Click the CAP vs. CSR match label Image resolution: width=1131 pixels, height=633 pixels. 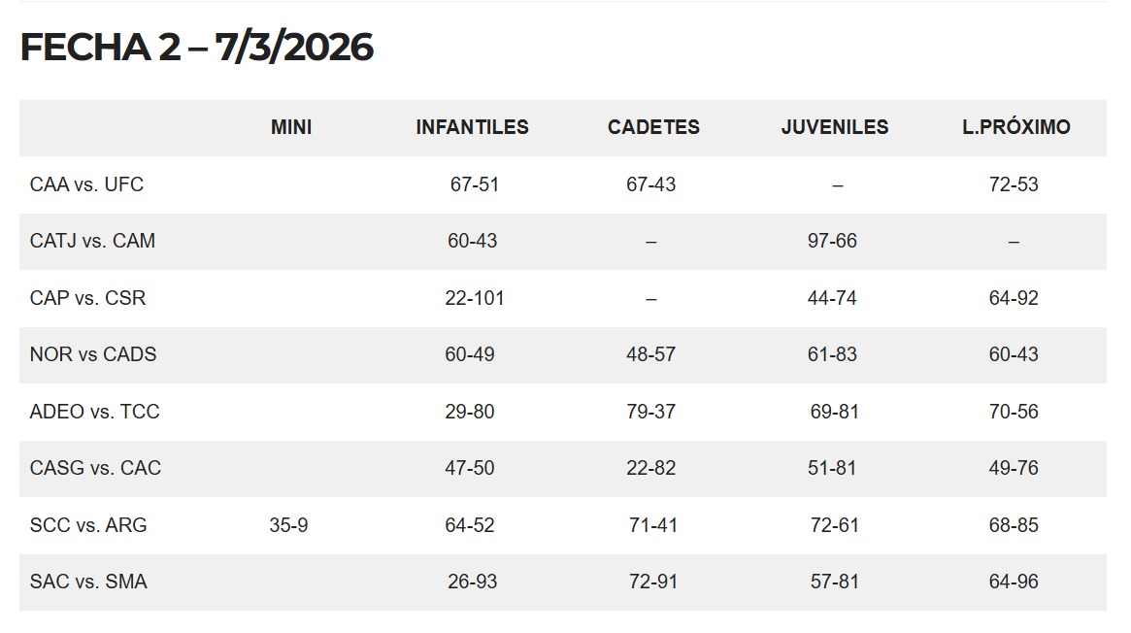click(x=87, y=298)
